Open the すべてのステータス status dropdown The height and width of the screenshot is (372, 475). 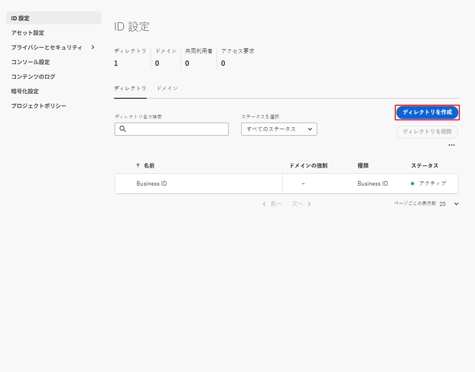coord(279,129)
